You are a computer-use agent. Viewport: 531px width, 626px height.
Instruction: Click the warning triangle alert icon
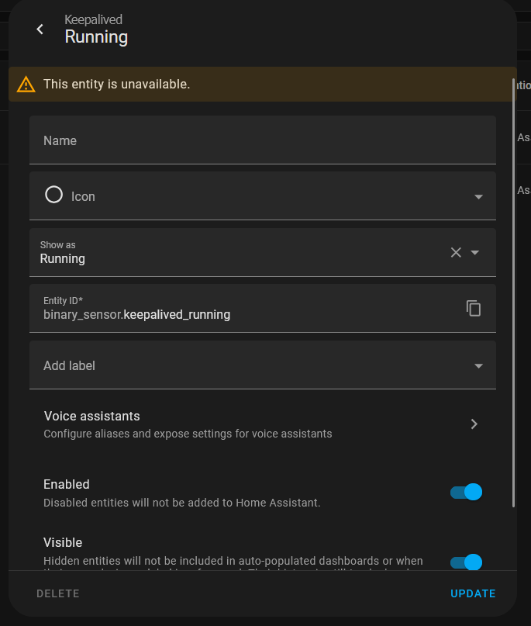(26, 85)
